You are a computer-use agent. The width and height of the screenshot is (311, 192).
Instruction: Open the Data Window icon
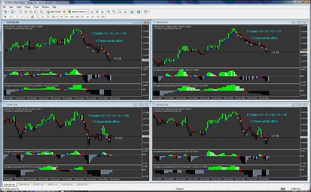(x=26, y=12)
